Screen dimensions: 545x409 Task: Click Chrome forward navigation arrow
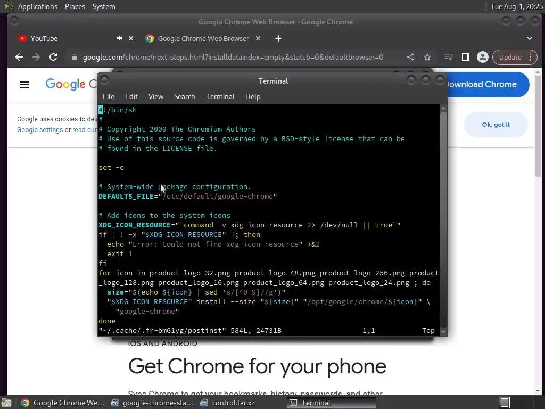36,57
